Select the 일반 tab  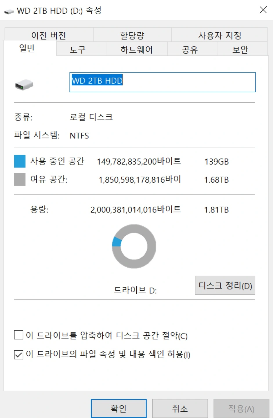[x=27, y=48]
